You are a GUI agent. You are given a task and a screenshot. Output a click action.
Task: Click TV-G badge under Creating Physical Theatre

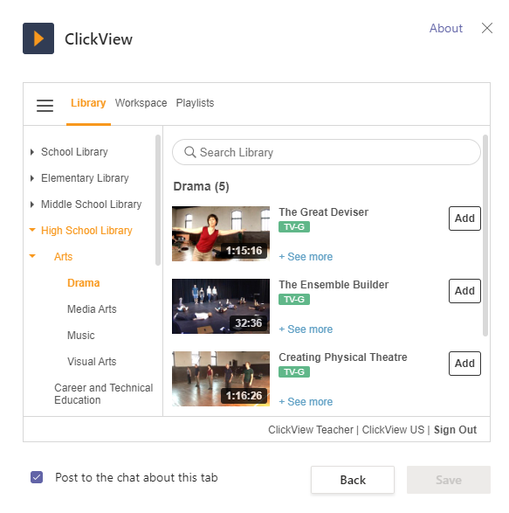294,372
